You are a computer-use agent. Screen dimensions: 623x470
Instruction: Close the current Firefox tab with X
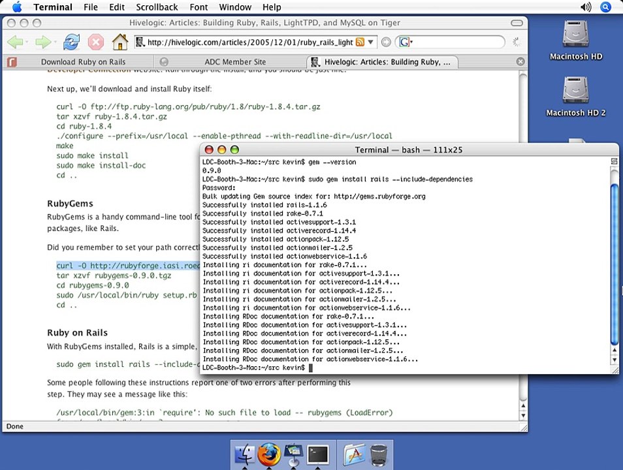pos(520,61)
